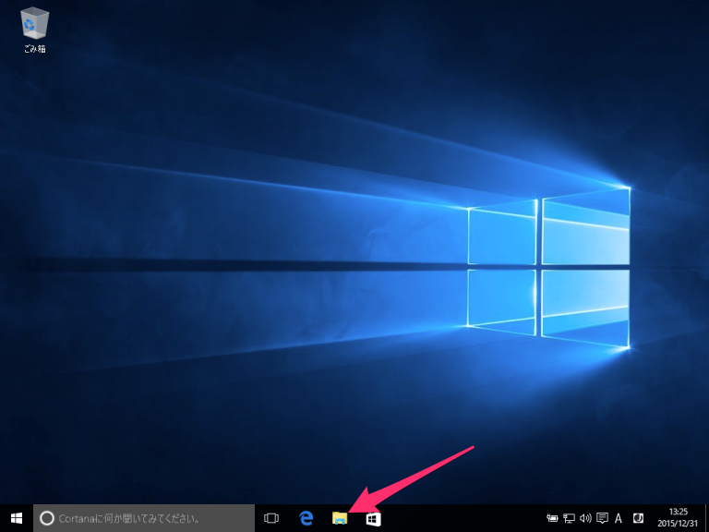Click the Show Desktop sliver at taskbar end

pos(706,518)
